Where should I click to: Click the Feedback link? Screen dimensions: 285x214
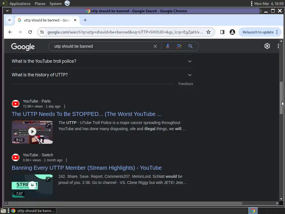pos(186,84)
